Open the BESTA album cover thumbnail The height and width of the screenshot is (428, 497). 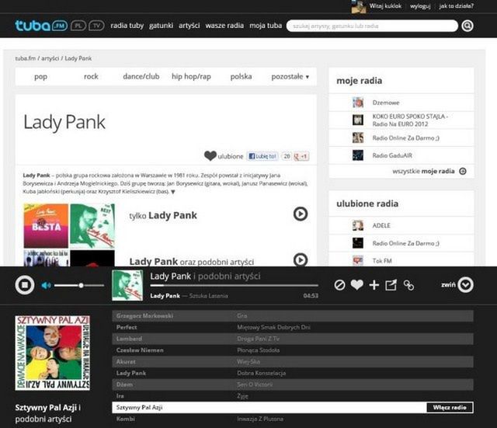coord(46,226)
